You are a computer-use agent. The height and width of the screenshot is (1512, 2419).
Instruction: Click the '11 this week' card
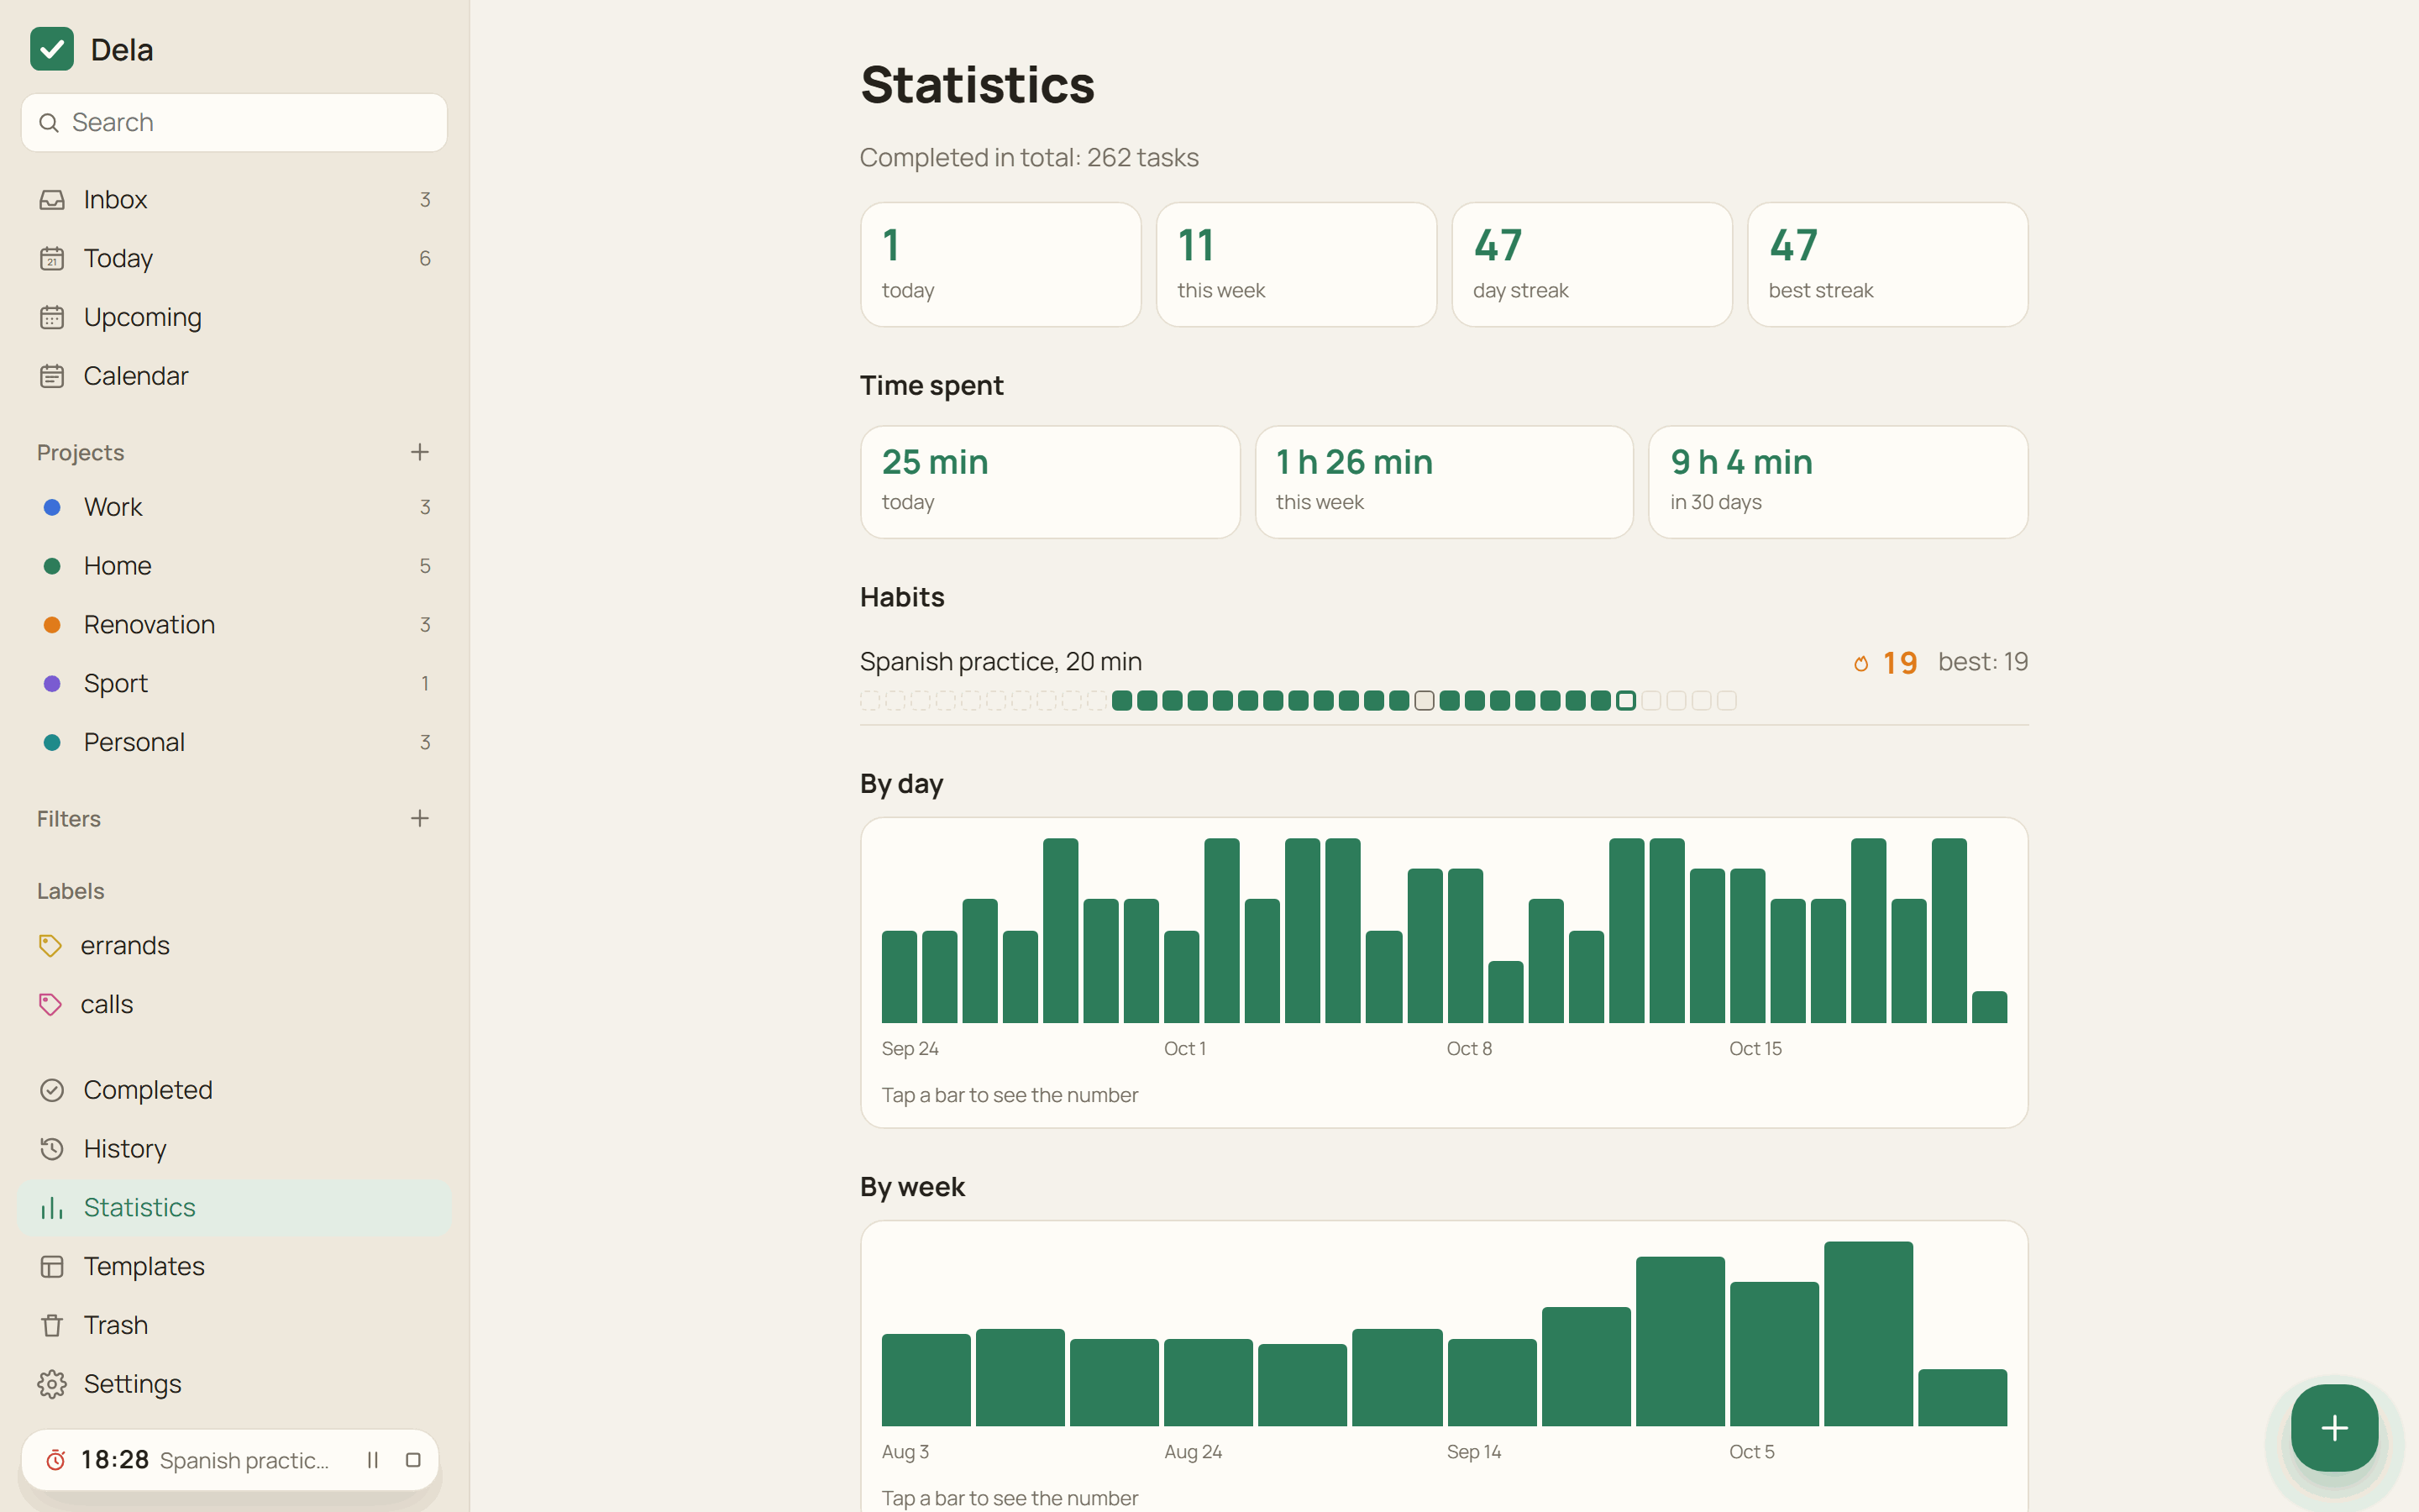pyautogui.click(x=1295, y=265)
